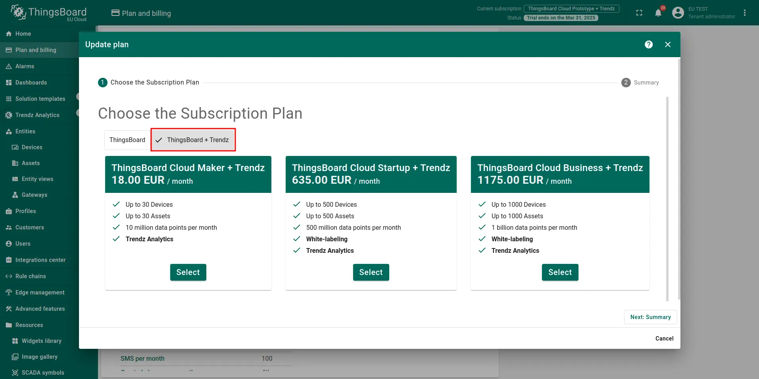
Task: Go to Integrations center
Action: 40,260
